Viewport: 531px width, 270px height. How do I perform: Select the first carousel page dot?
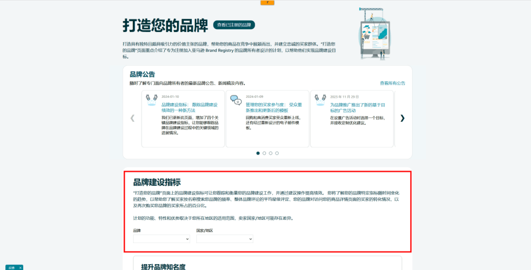click(x=258, y=153)
